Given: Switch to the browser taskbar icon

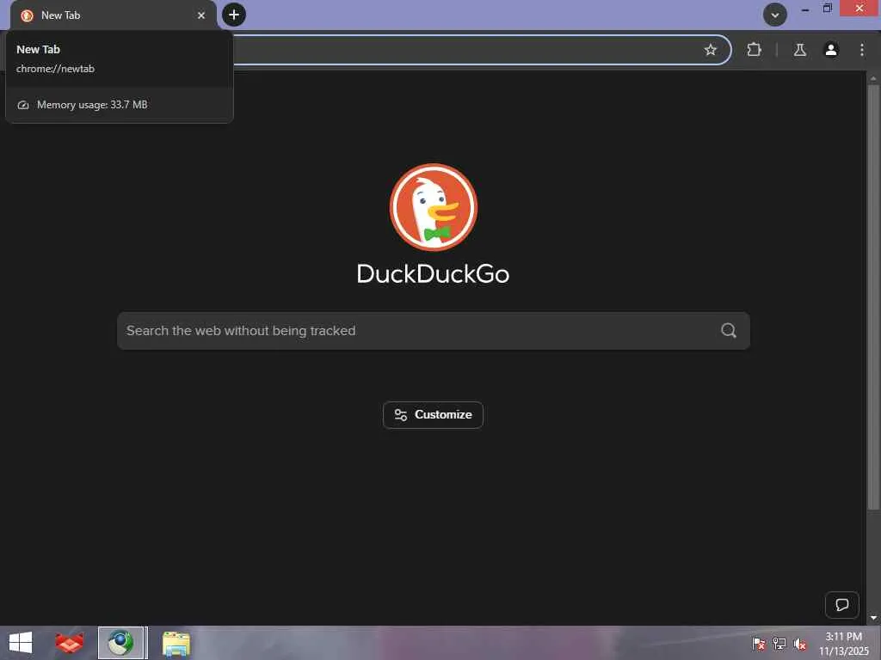Looking at the screenshot, I should click(x=120, y=643).
